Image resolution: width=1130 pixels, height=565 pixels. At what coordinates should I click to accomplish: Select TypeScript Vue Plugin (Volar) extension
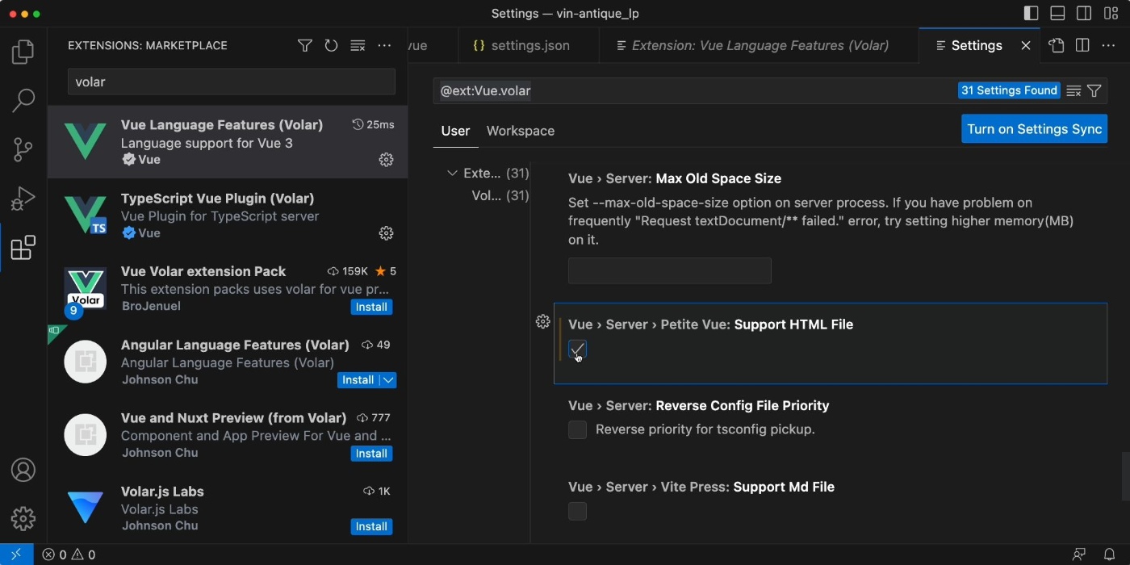tap(228, 216)
